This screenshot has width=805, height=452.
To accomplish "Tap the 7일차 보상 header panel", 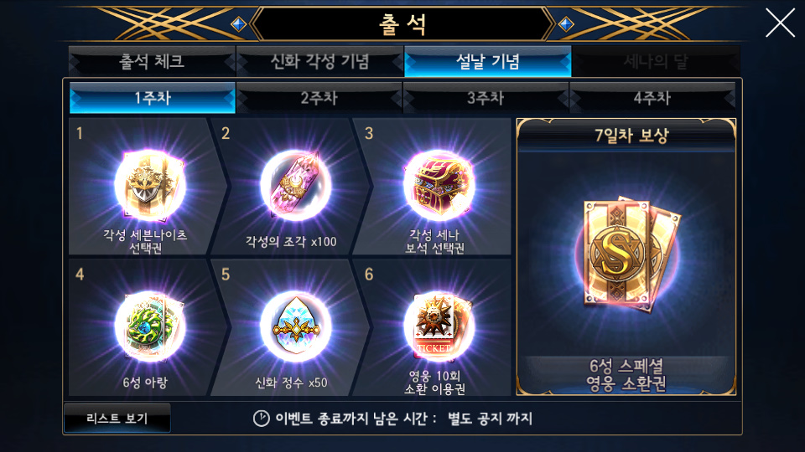I will pyautogui.click(x=626, y=136).
